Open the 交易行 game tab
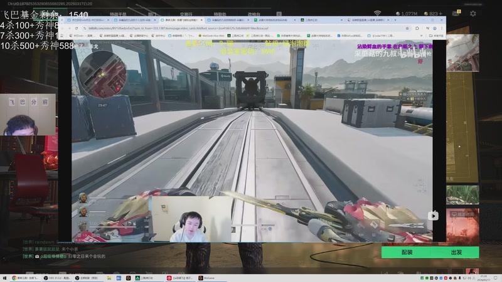This screenshot has height=282, width=502. [x=186, y=14]
